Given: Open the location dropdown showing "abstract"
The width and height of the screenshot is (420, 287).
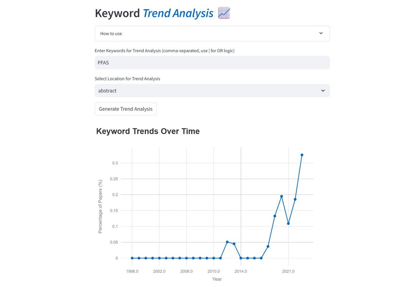Looking at the screenshot, I should (x=212, y=91).
